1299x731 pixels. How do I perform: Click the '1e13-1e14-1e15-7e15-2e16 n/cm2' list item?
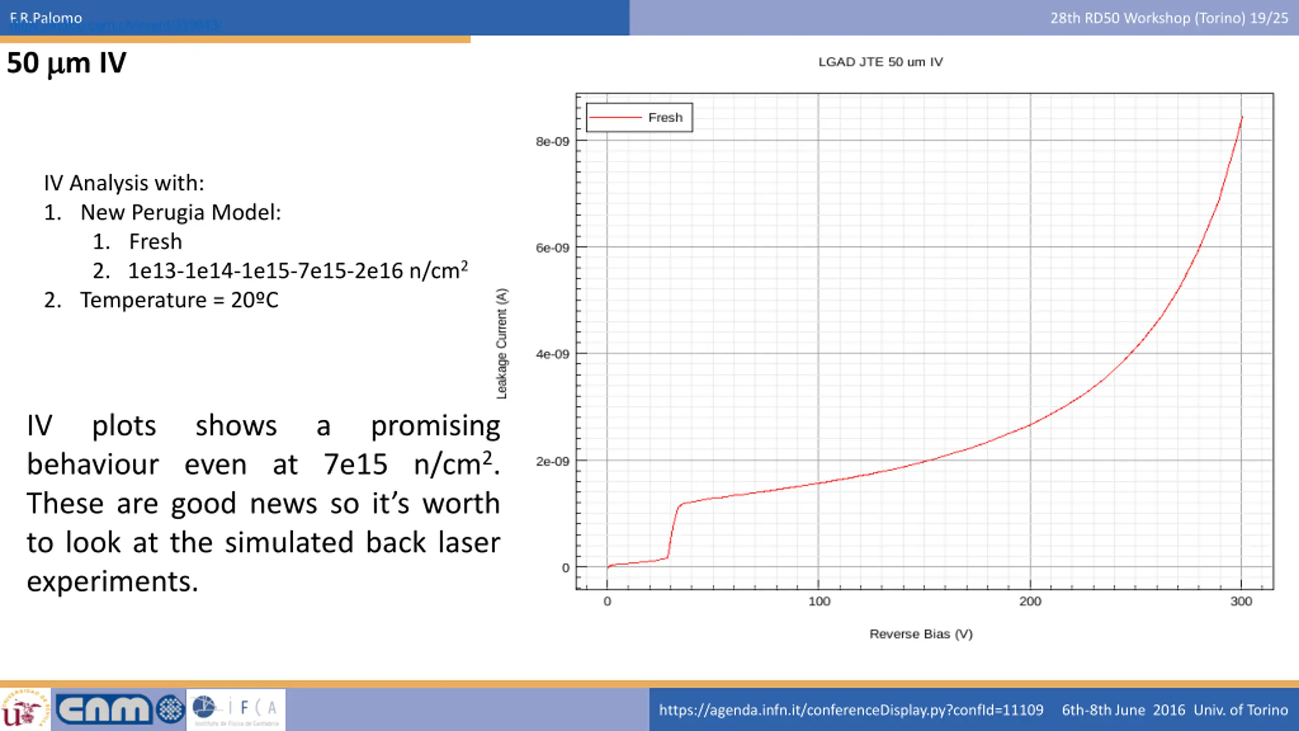pos(298,270)
